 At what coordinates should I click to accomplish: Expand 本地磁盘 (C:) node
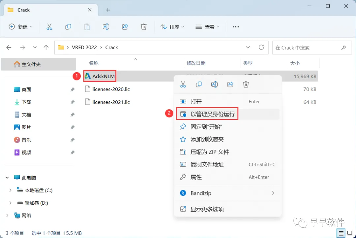[11, 190]
